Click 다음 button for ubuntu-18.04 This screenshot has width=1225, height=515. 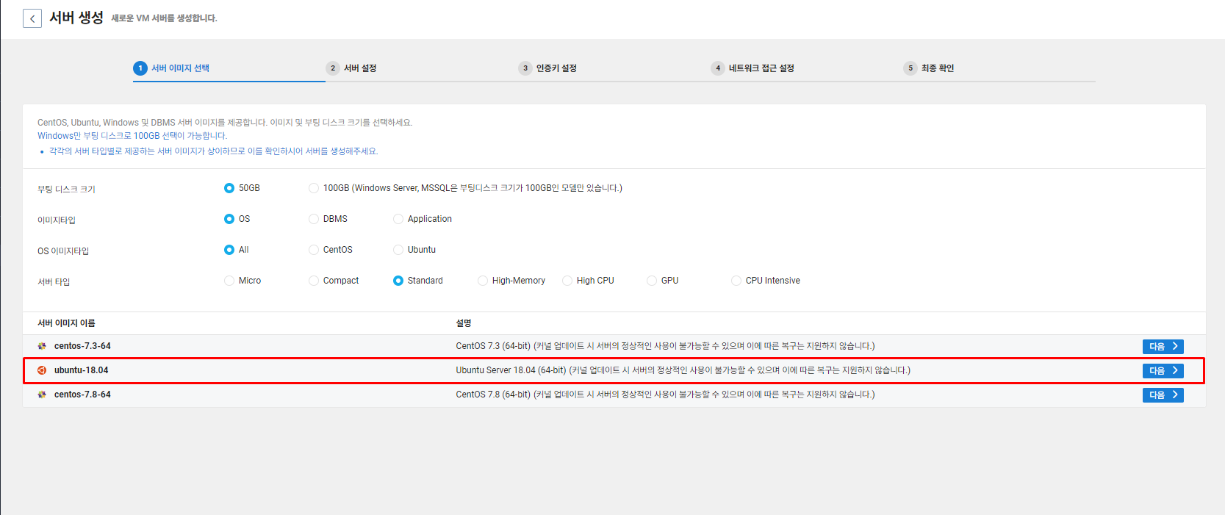coord(1163,371)
